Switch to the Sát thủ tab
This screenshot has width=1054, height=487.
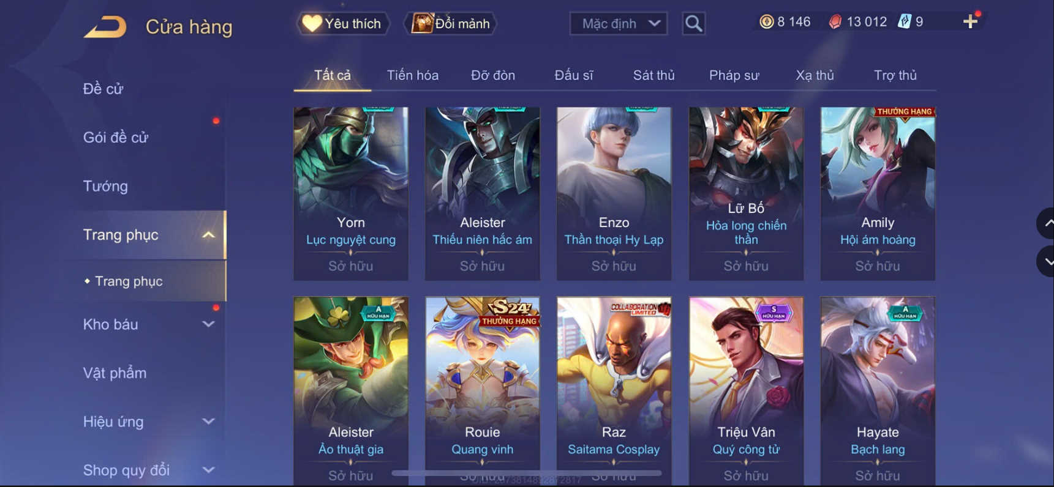(x=653, y=75)
